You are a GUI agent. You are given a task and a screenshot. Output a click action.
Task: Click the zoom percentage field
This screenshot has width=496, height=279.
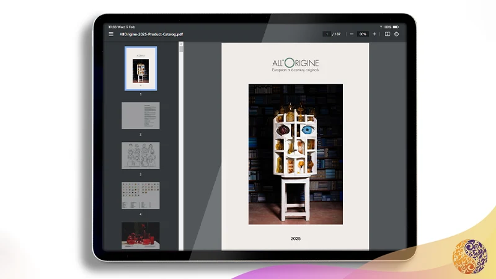coord(363,34)
